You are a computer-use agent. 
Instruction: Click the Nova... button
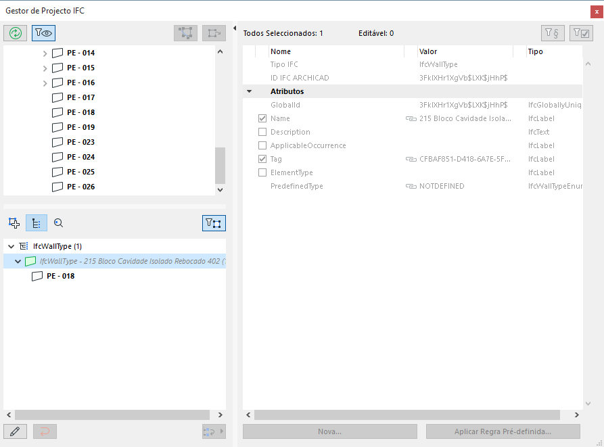click(330, 431)
